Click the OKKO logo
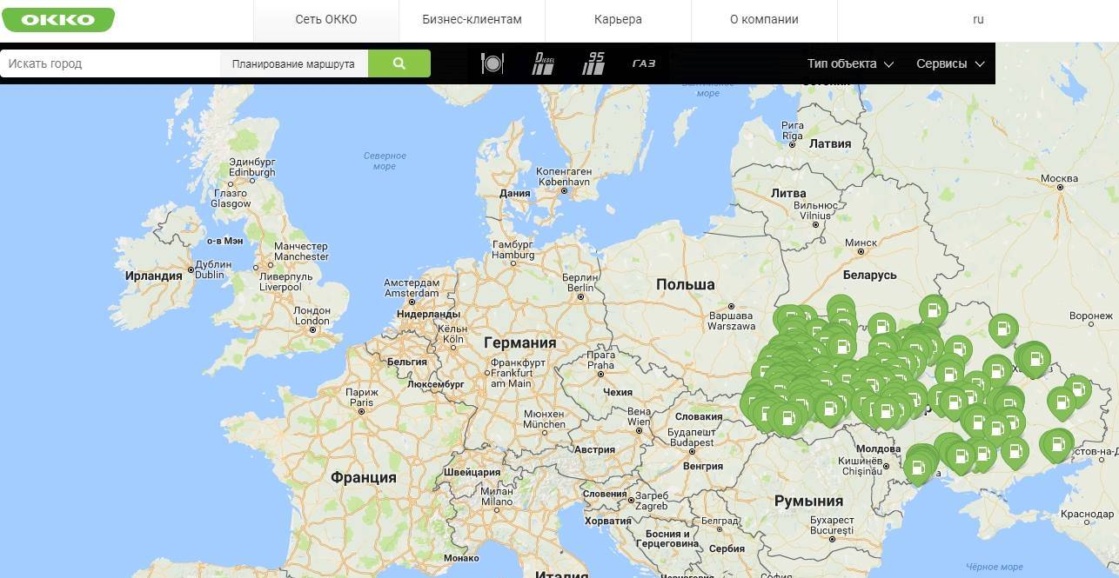The image size is (1119, 578). coord(57,19)
